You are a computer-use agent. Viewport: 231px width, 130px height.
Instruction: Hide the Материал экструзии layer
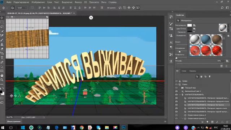pos(176,105)
